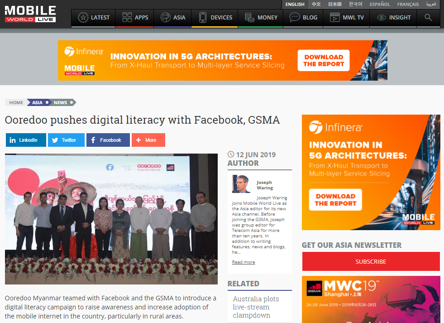Screen dimensions: 444x323
Task: Click the Author section heading
Action: click(243, 163)
